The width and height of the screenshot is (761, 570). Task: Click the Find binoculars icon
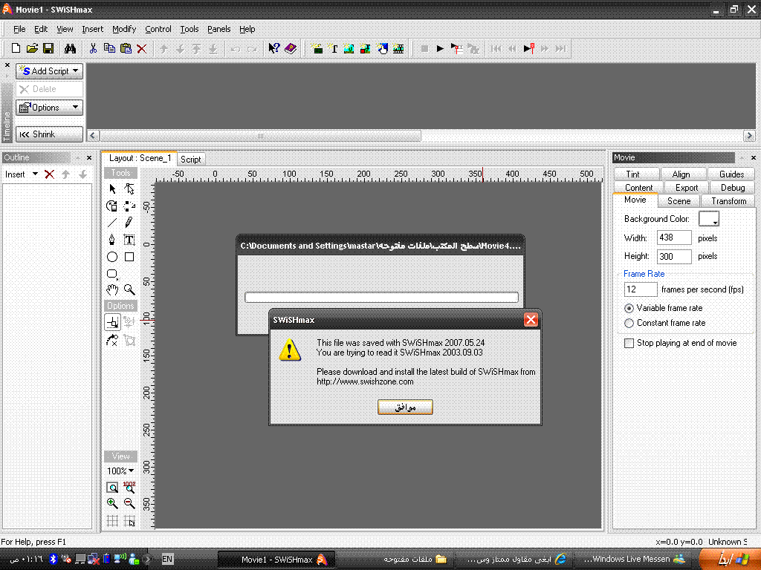pos(70,48)
